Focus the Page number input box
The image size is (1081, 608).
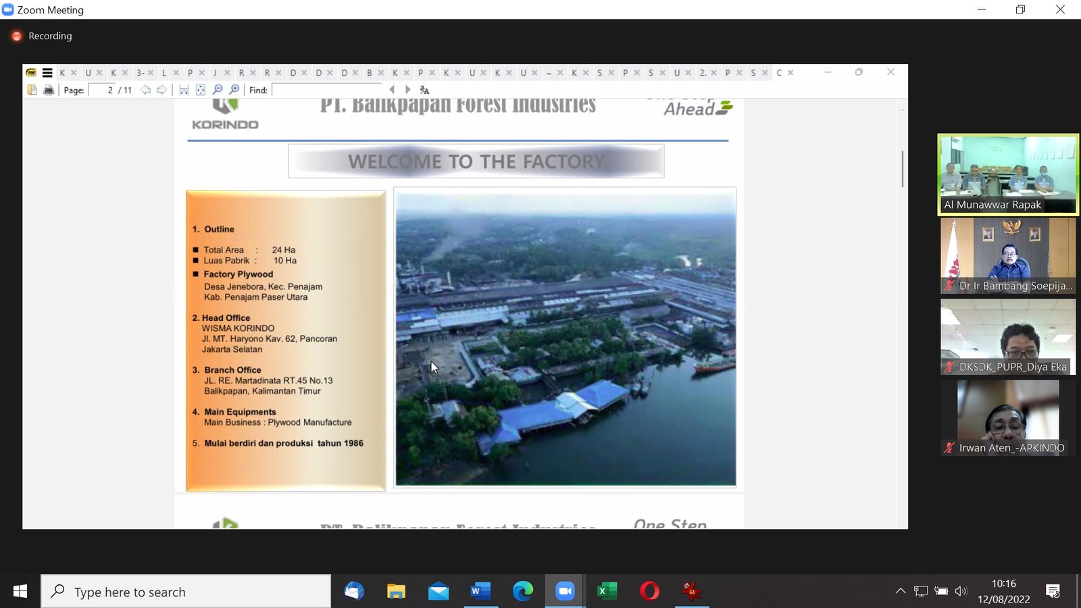pos(101,90)
